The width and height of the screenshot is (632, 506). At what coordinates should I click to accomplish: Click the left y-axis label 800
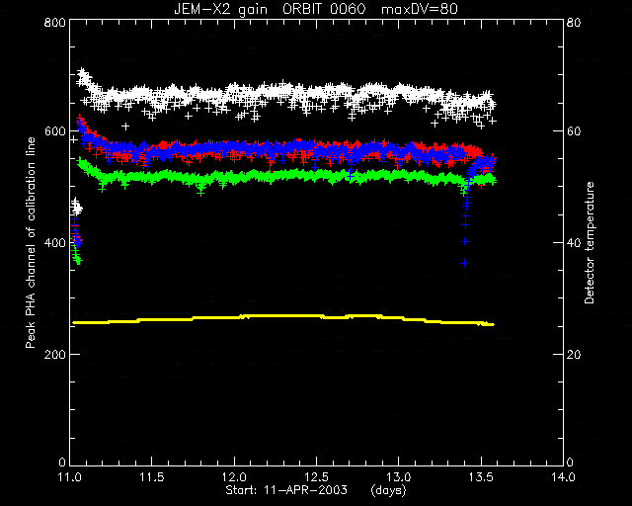pyautogui.click(x=55, y=22)
